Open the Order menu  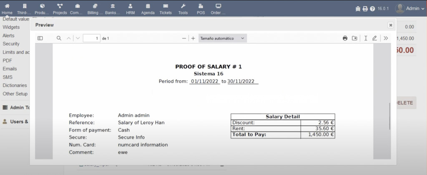[x=218, y=9]
